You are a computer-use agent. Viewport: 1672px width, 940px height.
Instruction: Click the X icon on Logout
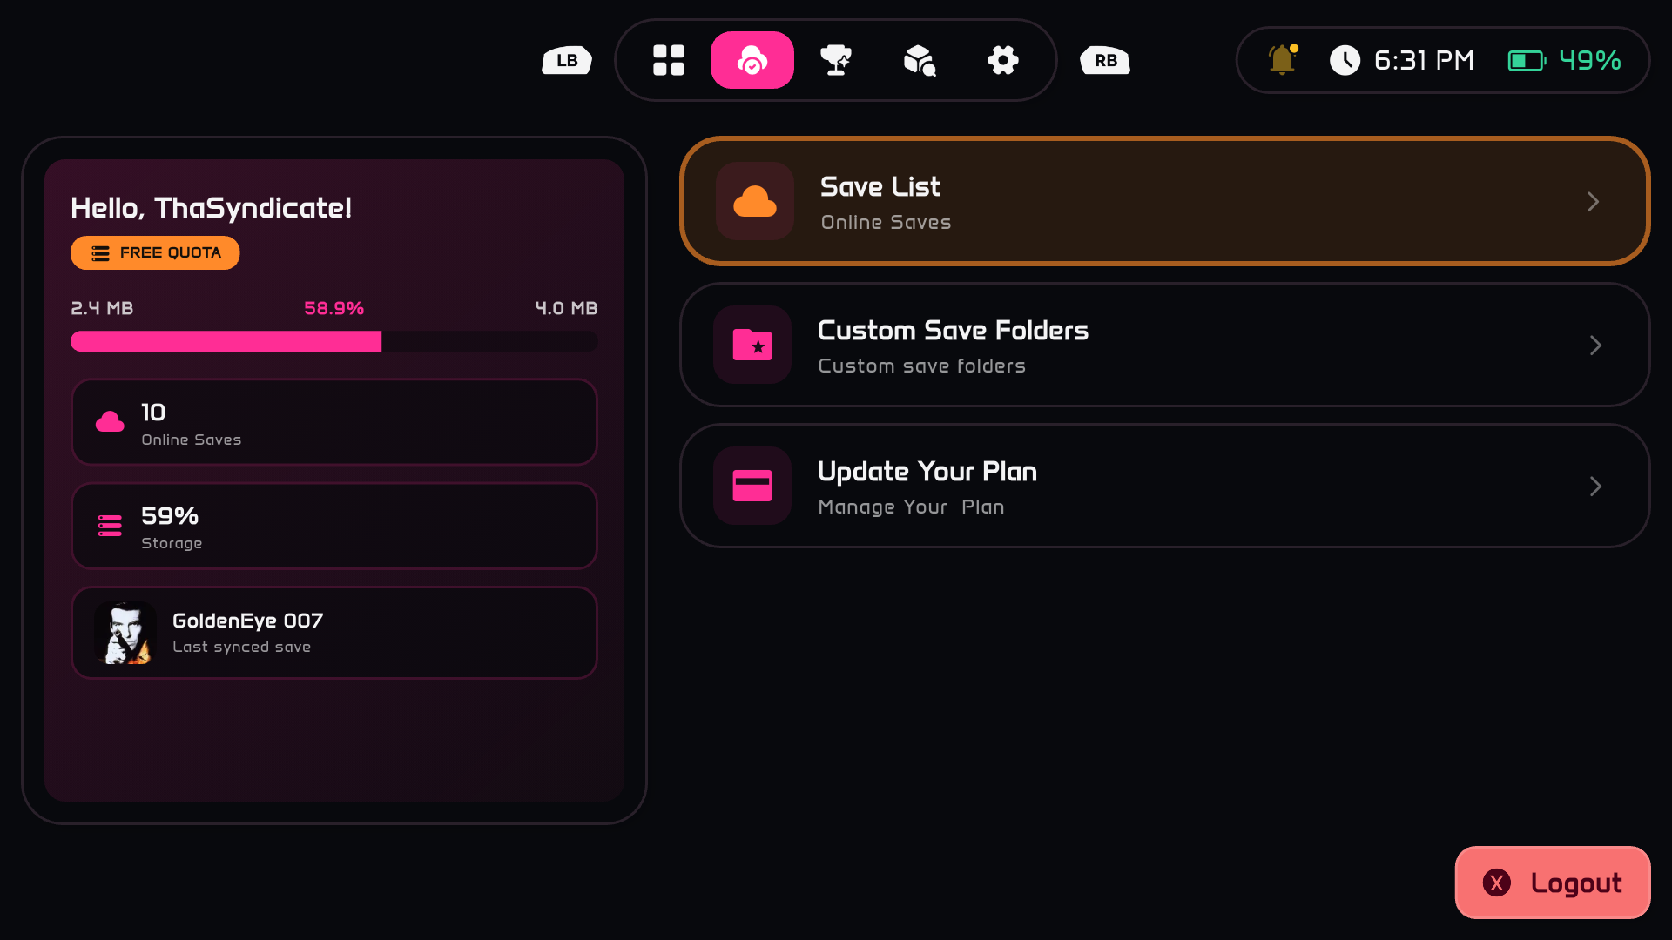tap(1497, 883)
